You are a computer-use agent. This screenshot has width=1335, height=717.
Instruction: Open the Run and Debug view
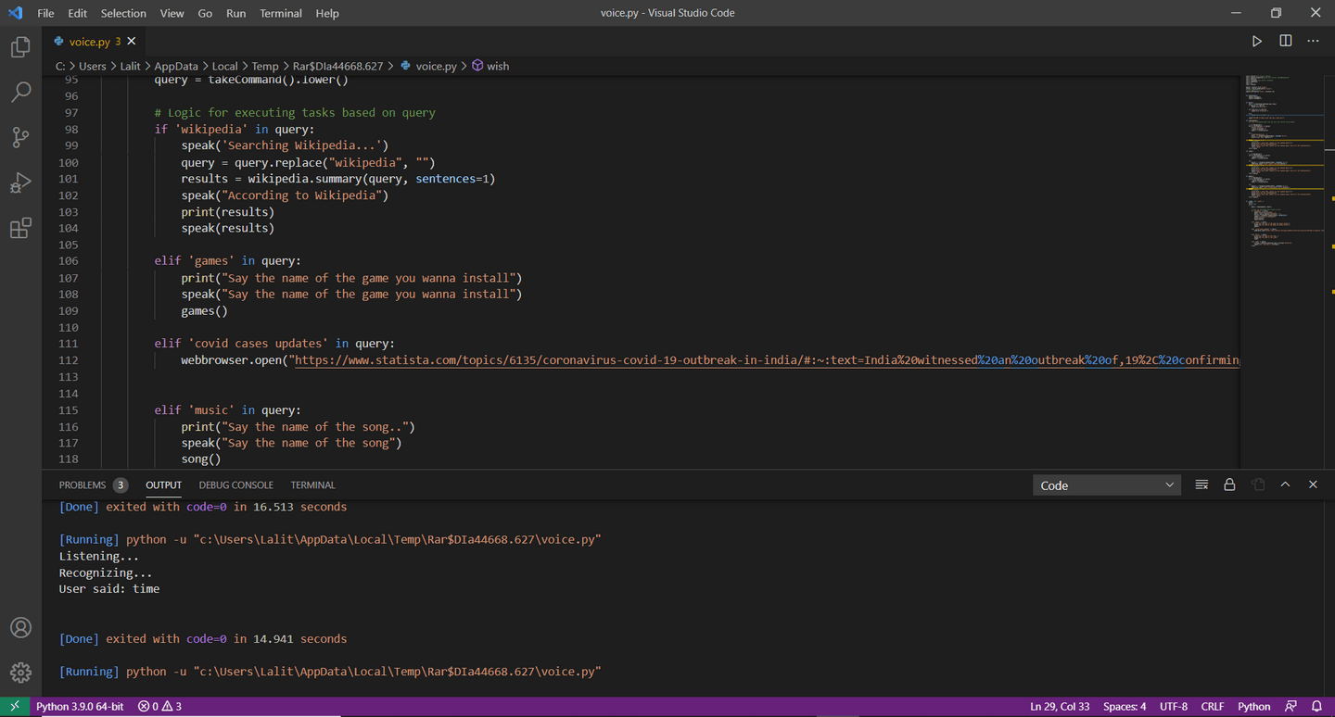click(20, 182)
